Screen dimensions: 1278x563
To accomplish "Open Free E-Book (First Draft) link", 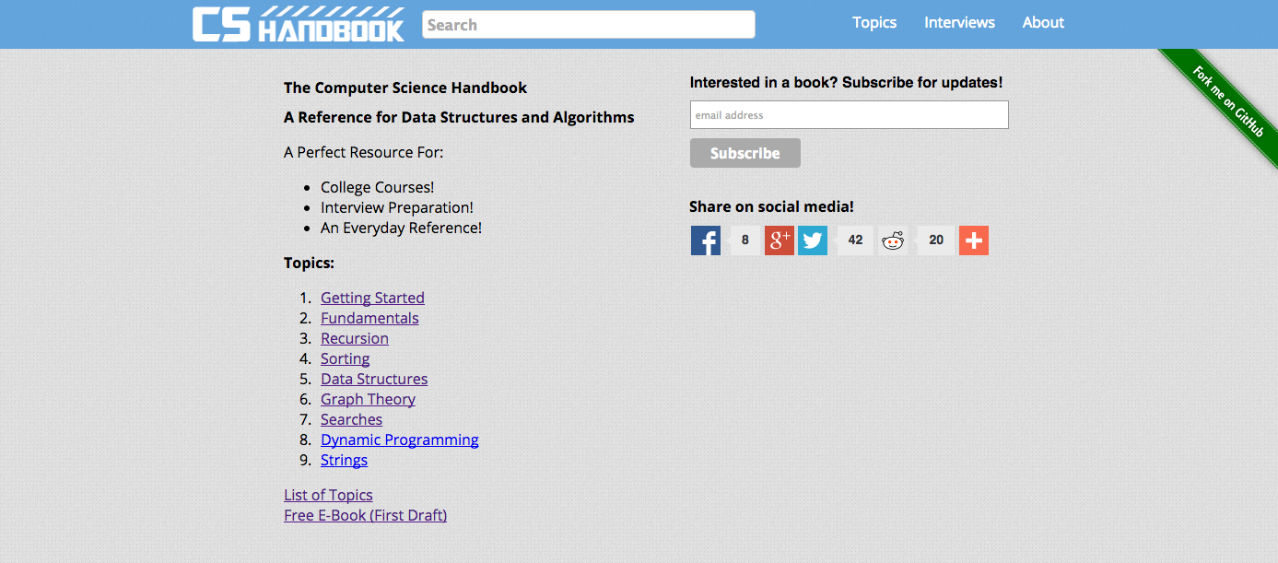I will 365,515.
